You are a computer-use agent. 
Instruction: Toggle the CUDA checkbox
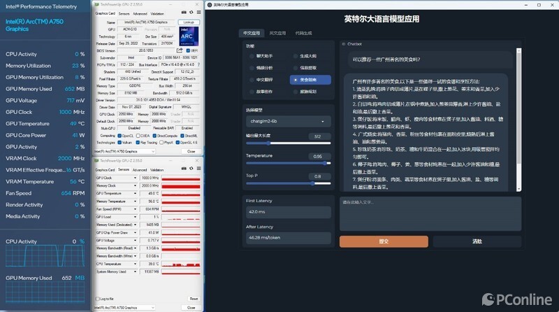click(138, 136)
